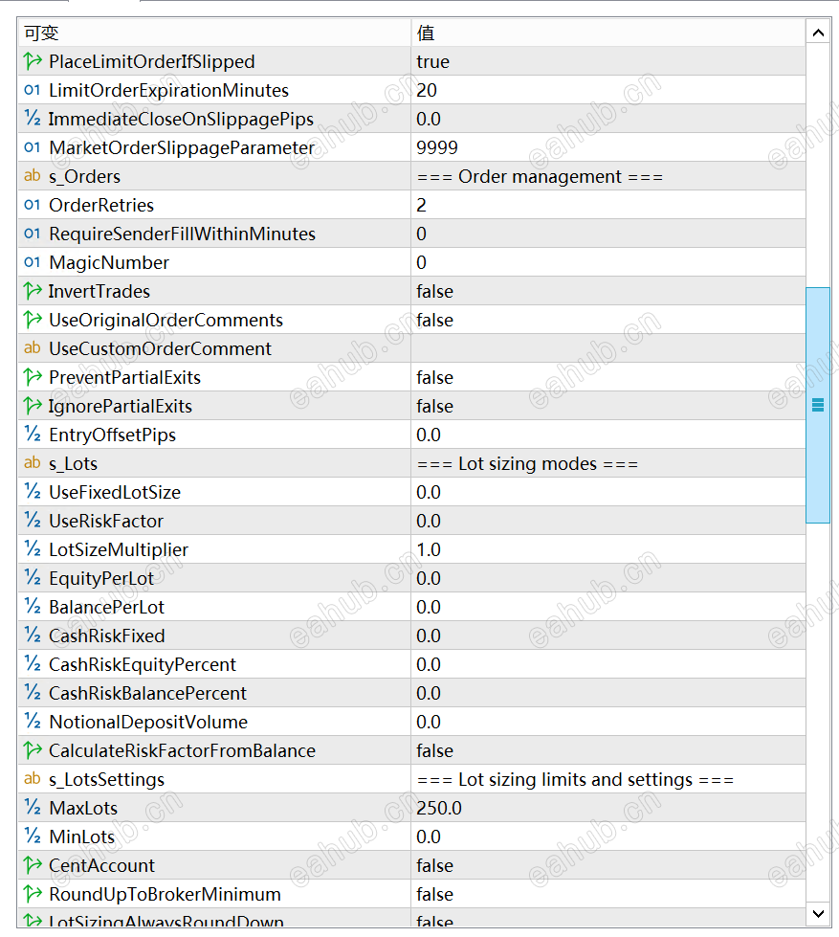This screenshot has height=937, width=839.
Task: Click the boolean icon beside IgnorePartialExits
Action: 33,406
